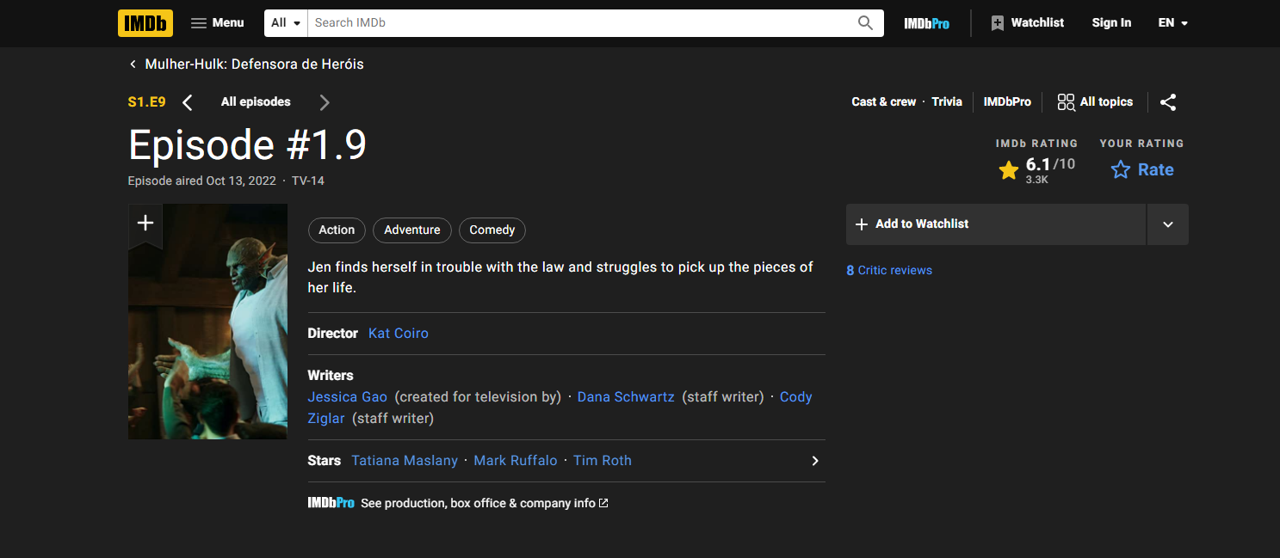Image resolution: width=1280 pixels, height=558 pixels.
Task: Select the Comedy genre chip
Action: 492,230
